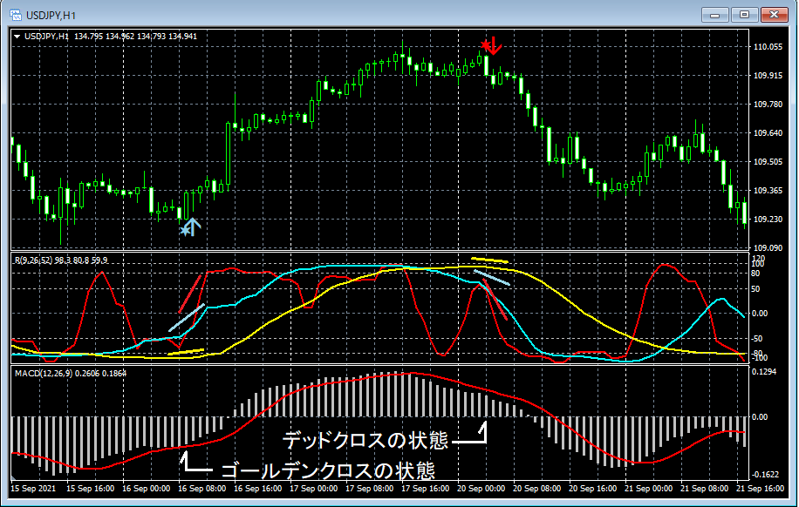Click the USDJPY,H1 window title text
The image size is (799, 507).
[x=51, y=16]
